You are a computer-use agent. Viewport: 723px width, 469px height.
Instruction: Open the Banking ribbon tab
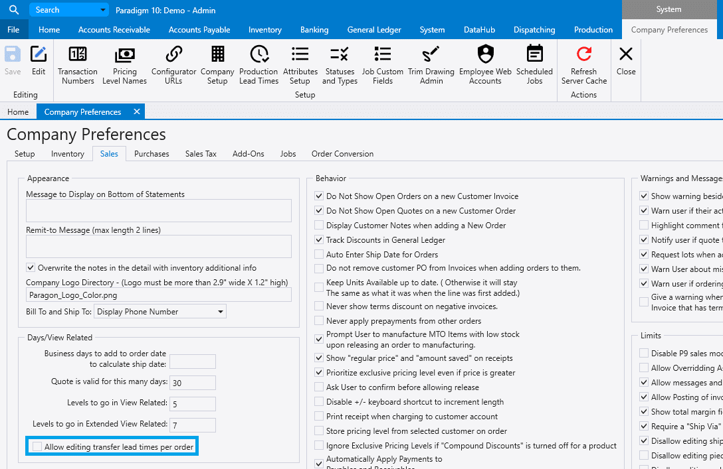(314, 29)
